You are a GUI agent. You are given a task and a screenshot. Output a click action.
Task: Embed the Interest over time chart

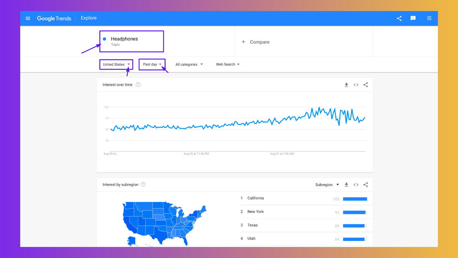[356, 85]
